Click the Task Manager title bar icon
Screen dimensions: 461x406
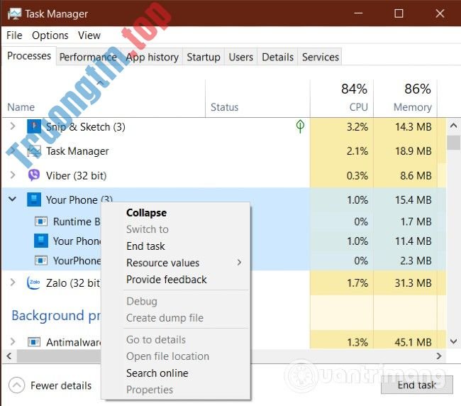click(x=14, y=13)
